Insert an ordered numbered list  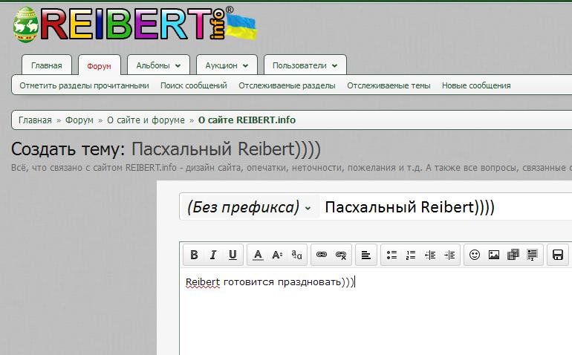coord(411,255)
